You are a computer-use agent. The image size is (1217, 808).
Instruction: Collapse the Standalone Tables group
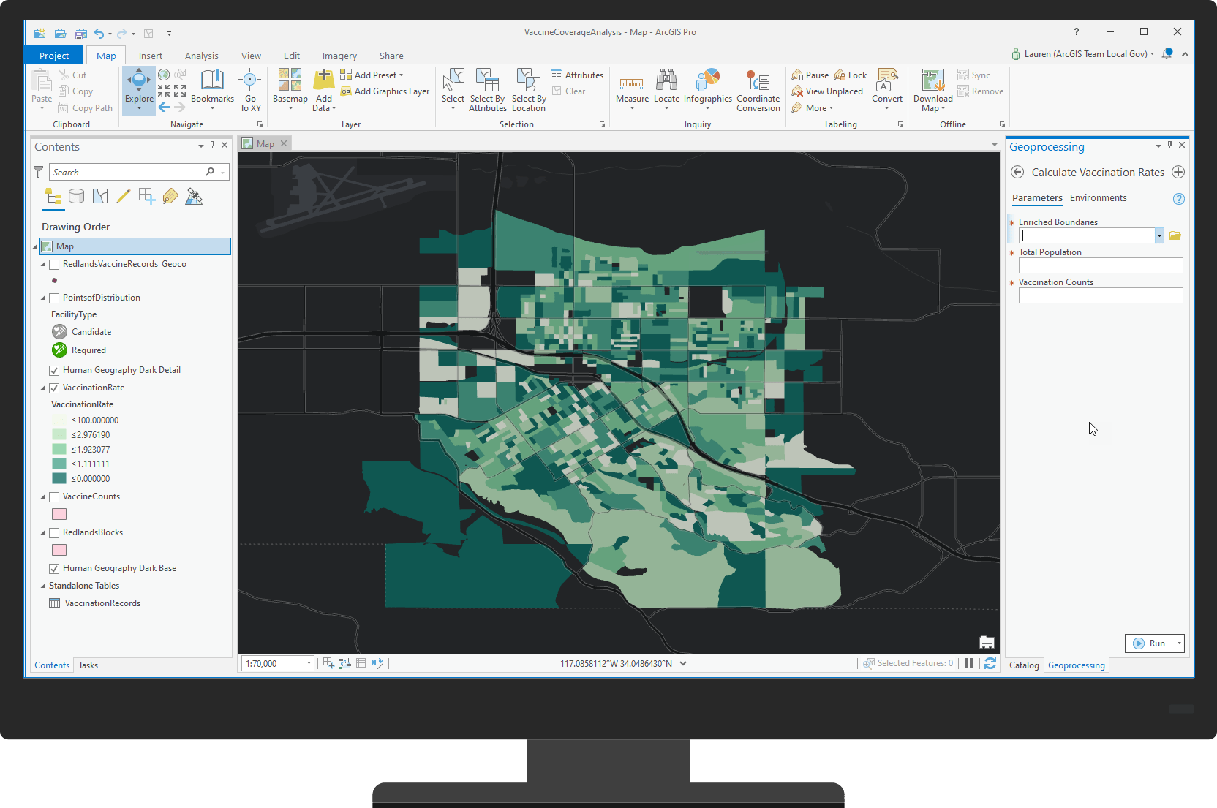43,586
